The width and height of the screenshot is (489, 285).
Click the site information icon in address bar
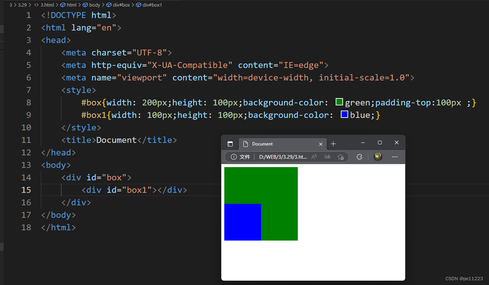[x=233, y=157]
